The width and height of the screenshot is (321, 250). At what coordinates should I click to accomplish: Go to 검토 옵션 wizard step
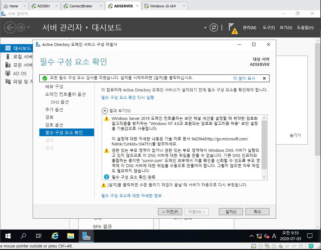(x=54, y=125)
